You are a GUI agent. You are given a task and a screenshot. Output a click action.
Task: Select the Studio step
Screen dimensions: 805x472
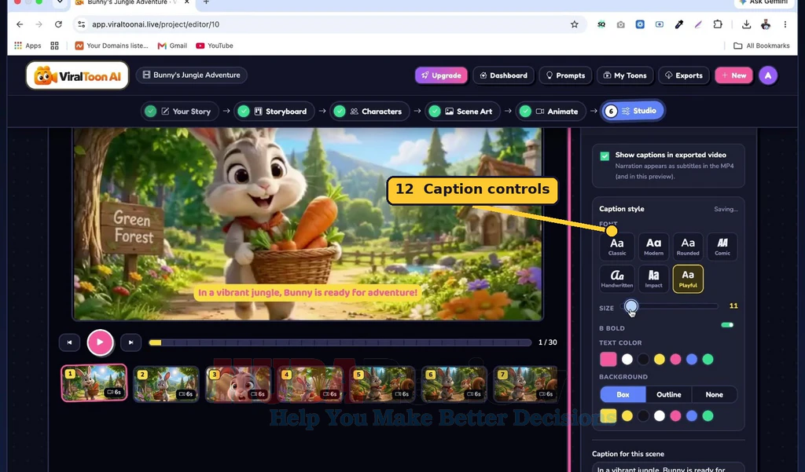[633, 111]
